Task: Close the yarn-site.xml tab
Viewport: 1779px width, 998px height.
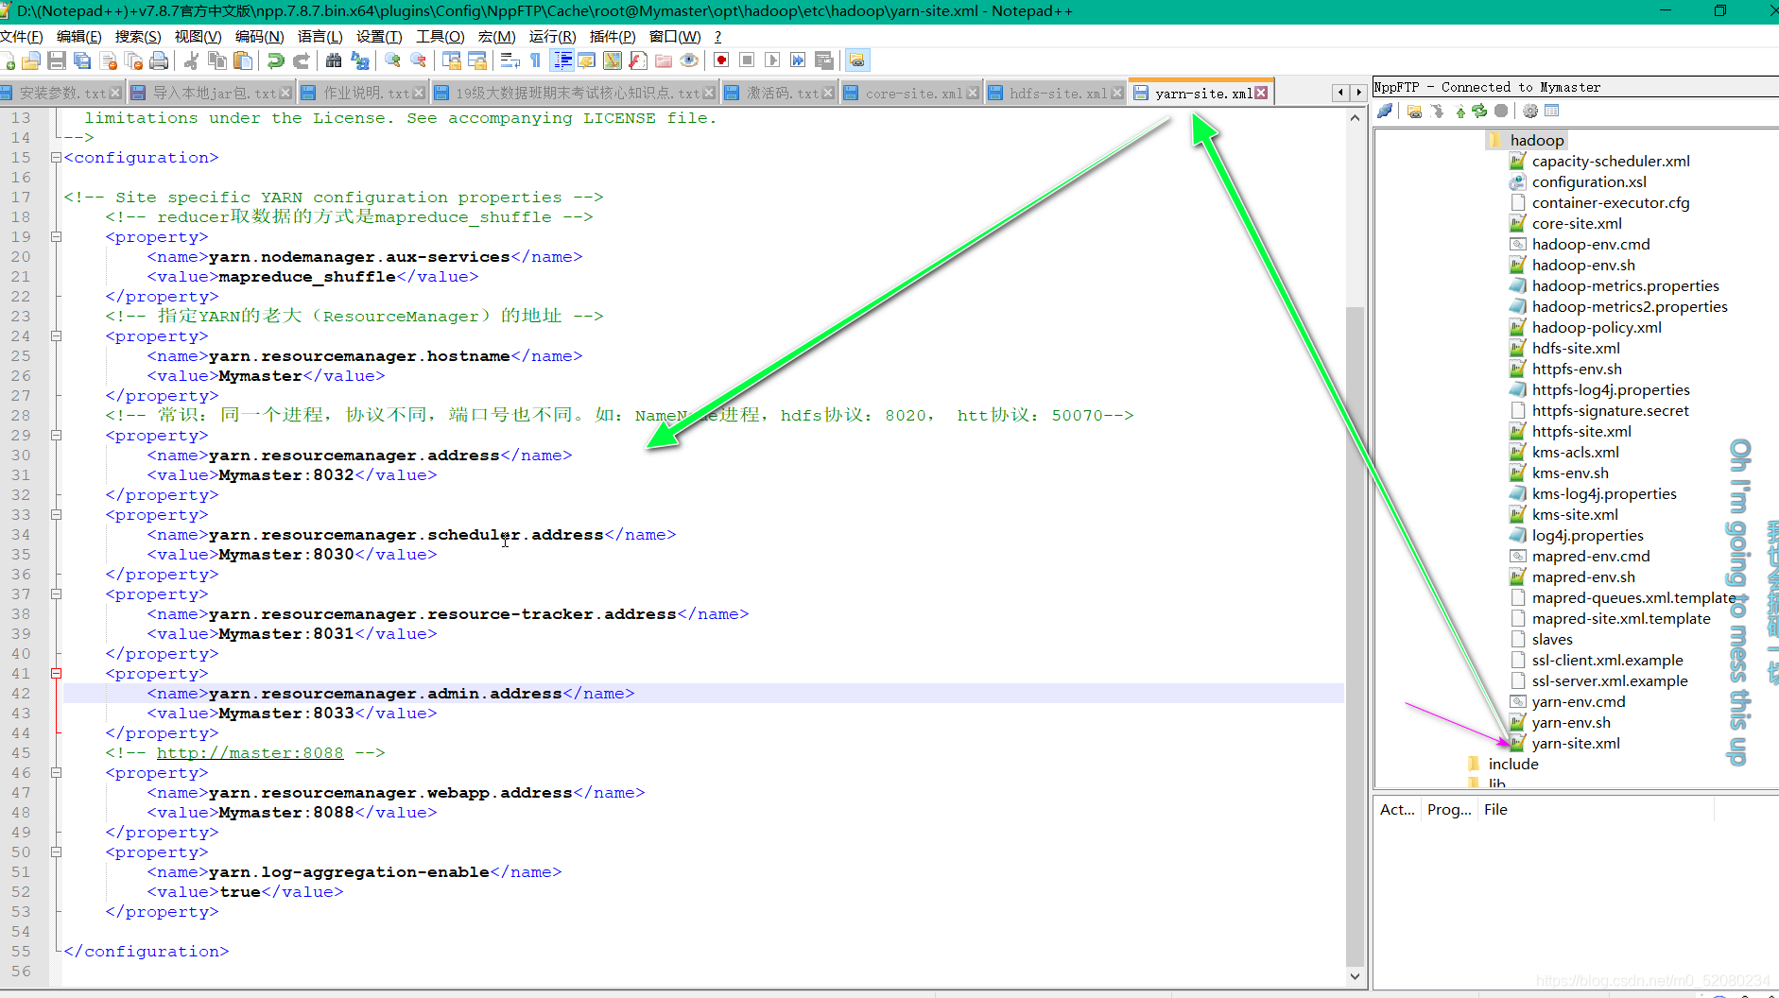Action: [1261, 93]
